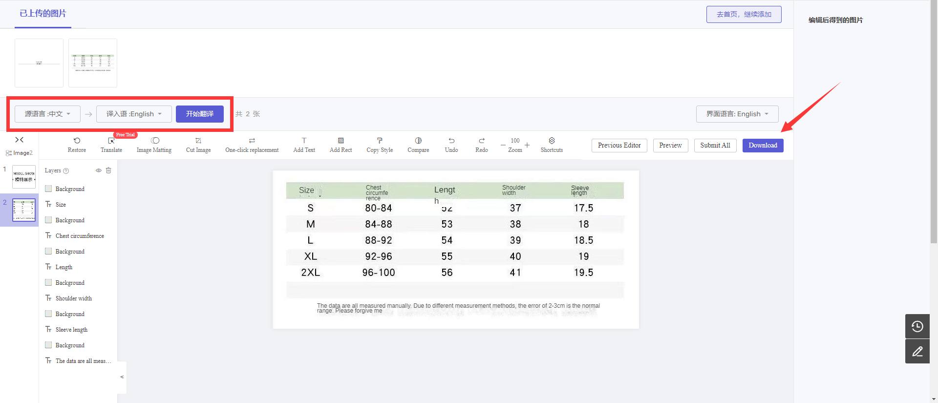Switch to the 已上传的图片 tab

point(43,14)
